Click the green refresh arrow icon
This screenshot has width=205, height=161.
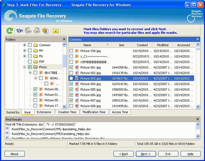tap(10, 31)
